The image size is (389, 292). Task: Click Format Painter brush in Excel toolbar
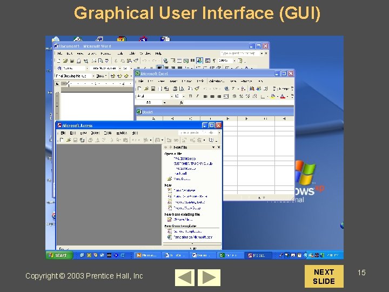(x=197, y=89)
